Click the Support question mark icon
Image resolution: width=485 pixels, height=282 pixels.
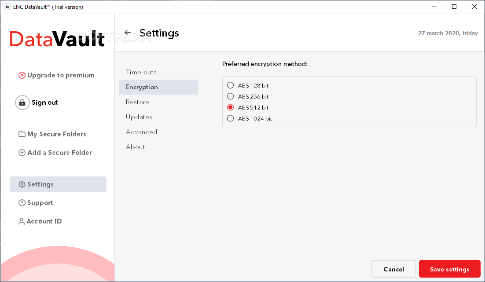(22, 203)
